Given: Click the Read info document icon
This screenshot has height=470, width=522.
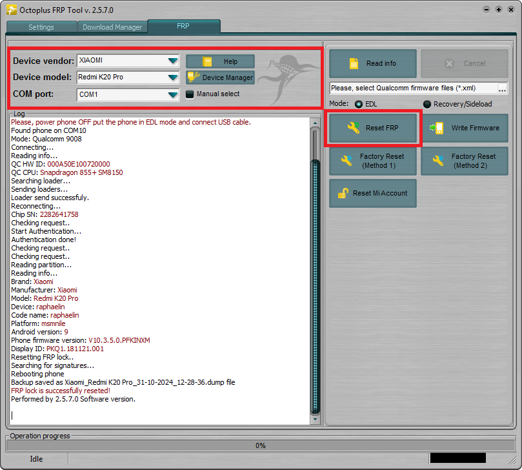Looking at the screenshot, I should [354, 63].
